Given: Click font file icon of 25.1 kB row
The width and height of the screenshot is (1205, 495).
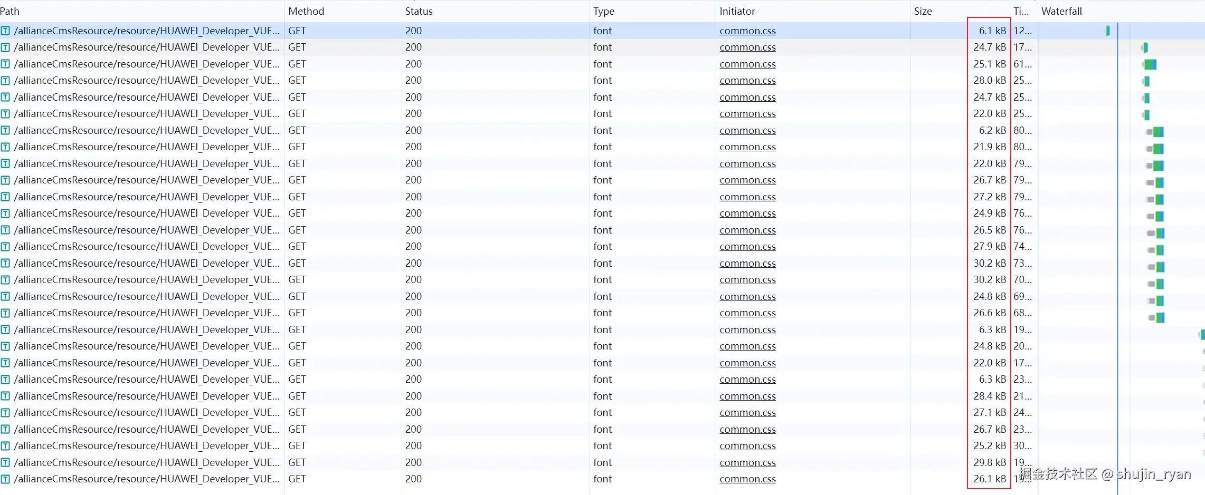Looking at the screenshot, I should coord(5,64).
